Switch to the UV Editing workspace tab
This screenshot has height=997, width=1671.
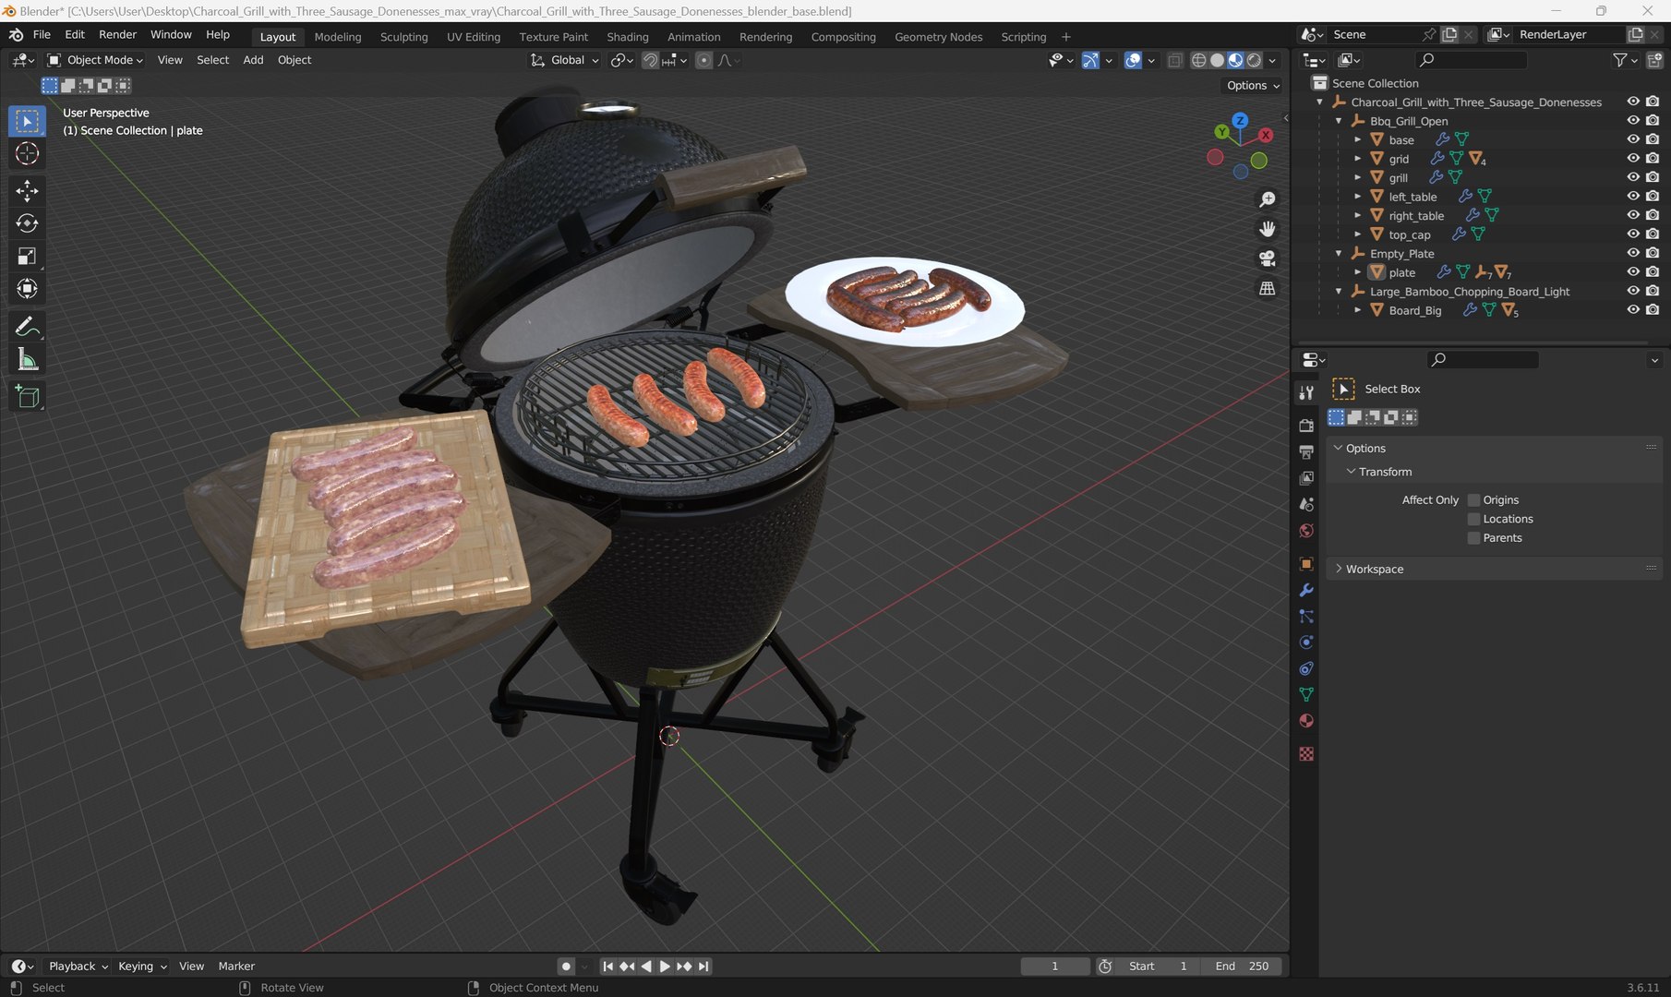point(474,37)
